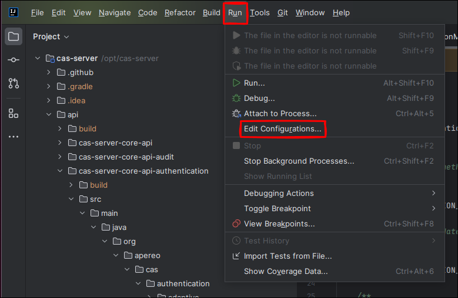Click Stop Background Processes... entry

(x=299, y=161)
